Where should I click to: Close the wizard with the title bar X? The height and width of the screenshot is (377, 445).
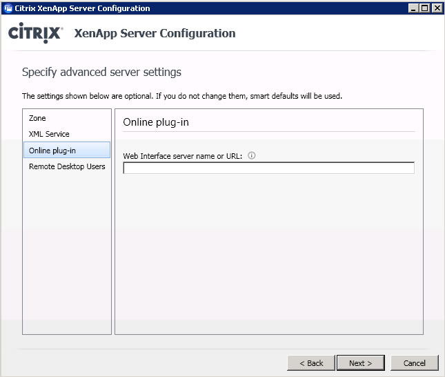[x=436, y=8]
